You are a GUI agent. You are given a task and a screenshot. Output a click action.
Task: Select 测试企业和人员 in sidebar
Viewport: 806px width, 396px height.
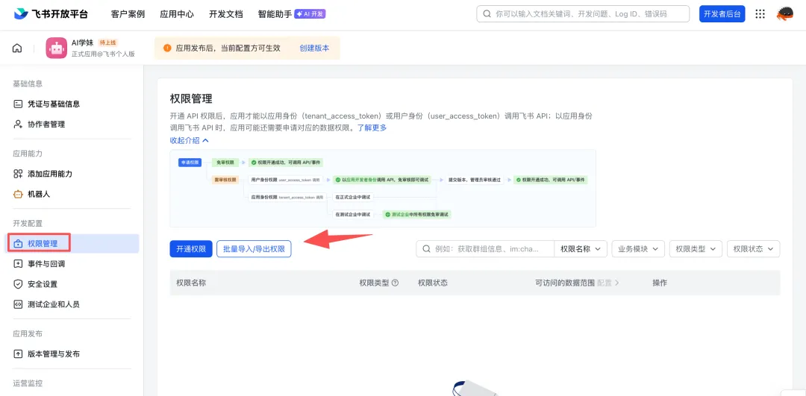pos(73,304)
